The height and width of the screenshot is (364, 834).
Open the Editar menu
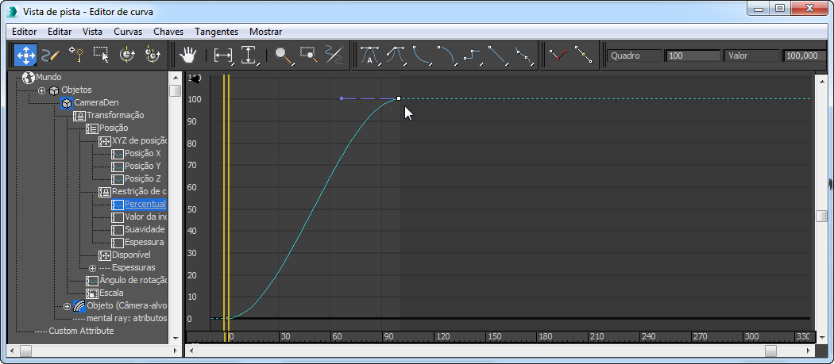click(60, 32)
